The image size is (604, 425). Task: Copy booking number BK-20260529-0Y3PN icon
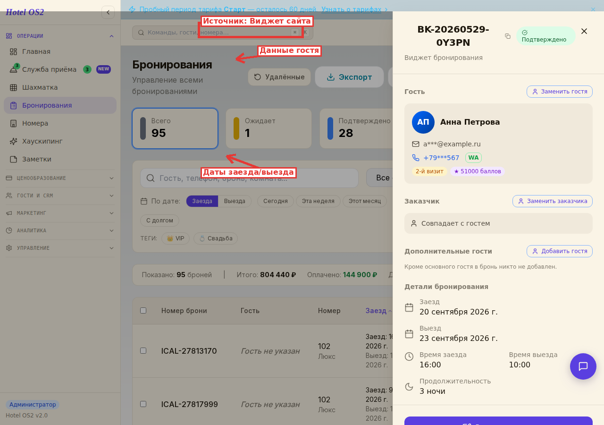pos(508,36)
